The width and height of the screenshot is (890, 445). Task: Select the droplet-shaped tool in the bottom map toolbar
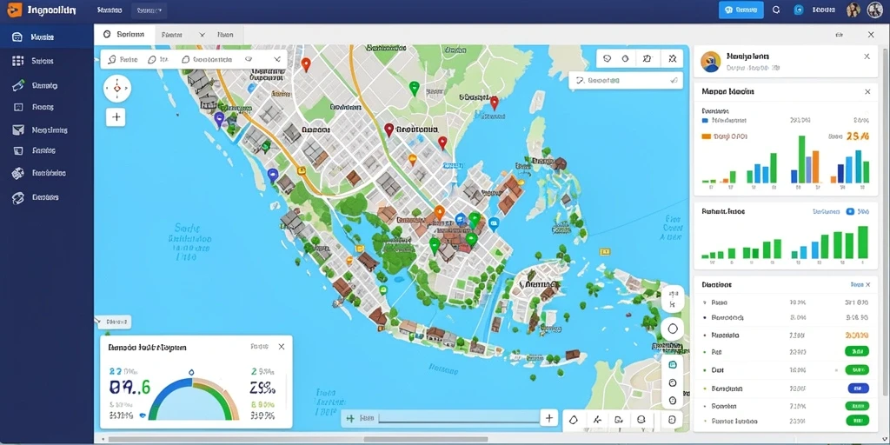[x=574, y=420]
